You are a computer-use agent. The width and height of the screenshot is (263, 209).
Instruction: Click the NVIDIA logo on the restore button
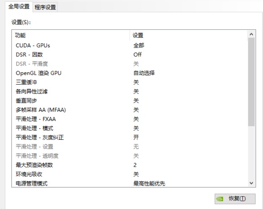[x=219, y=199]
